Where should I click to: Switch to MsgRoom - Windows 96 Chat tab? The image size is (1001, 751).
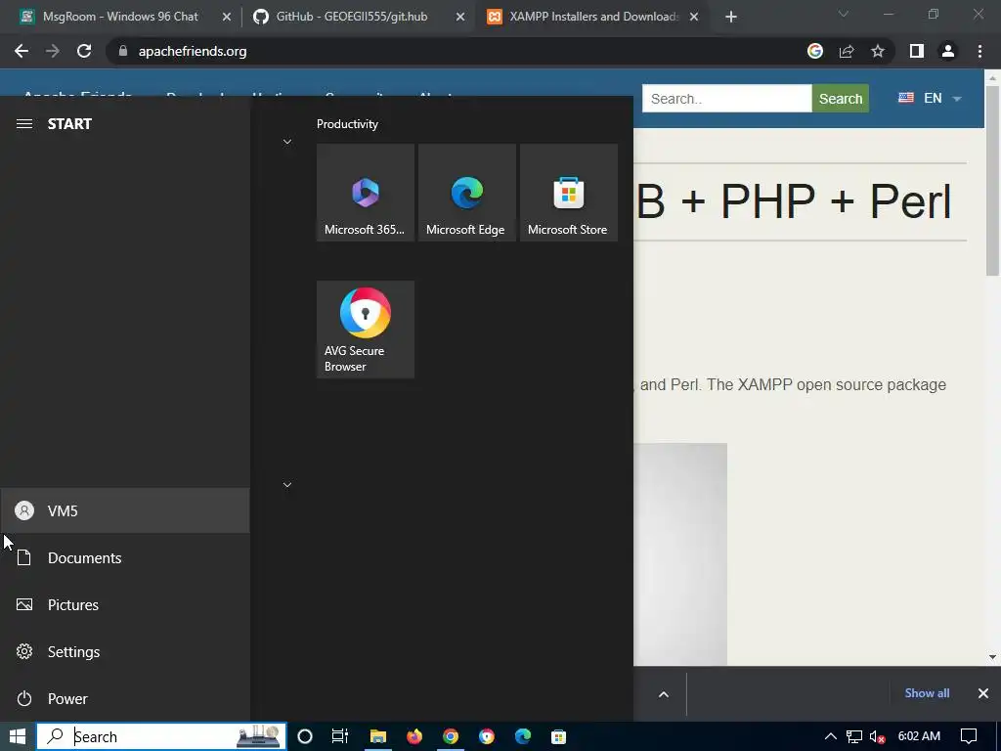pos(119,17)
